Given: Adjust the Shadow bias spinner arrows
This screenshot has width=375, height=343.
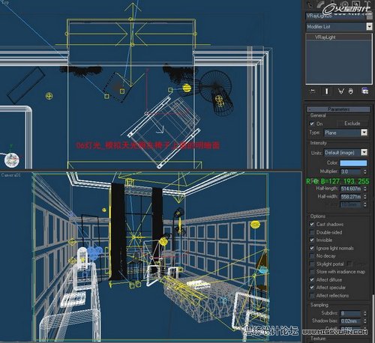Looking at the screenshot, I should (365, 321).
